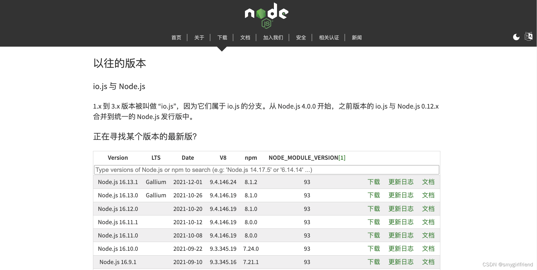The height and width of the screenshot is (270, 537).
Task: Open 更新日志 for Node.js 16.11.0
Action: pyautogui.click(x=401, y=236)
